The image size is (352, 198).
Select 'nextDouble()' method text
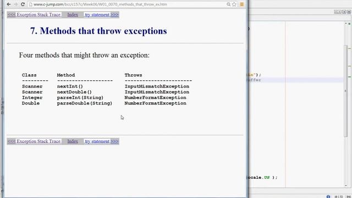[74, 92]
